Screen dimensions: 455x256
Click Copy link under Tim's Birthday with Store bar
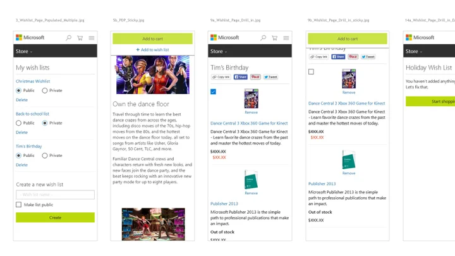pyautogui.click(x=221, y=77)
